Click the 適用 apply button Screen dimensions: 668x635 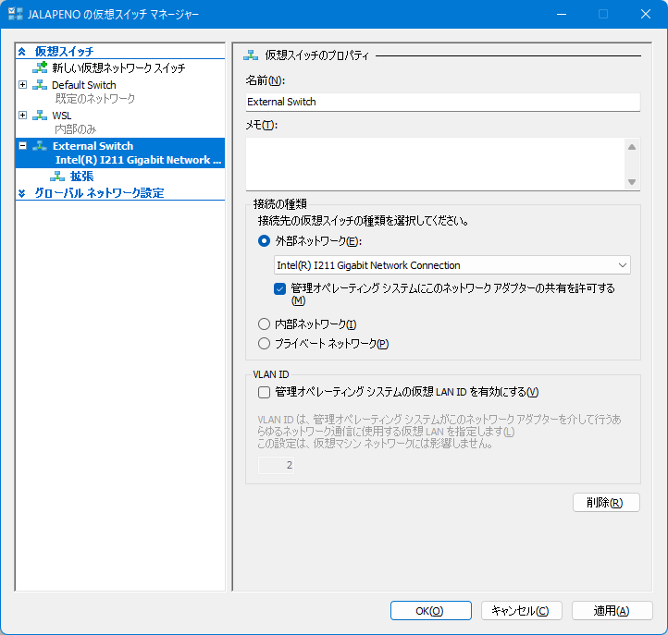(612, 611)
